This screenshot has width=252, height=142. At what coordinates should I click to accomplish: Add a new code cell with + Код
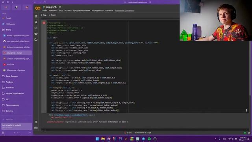coord(44,15)
